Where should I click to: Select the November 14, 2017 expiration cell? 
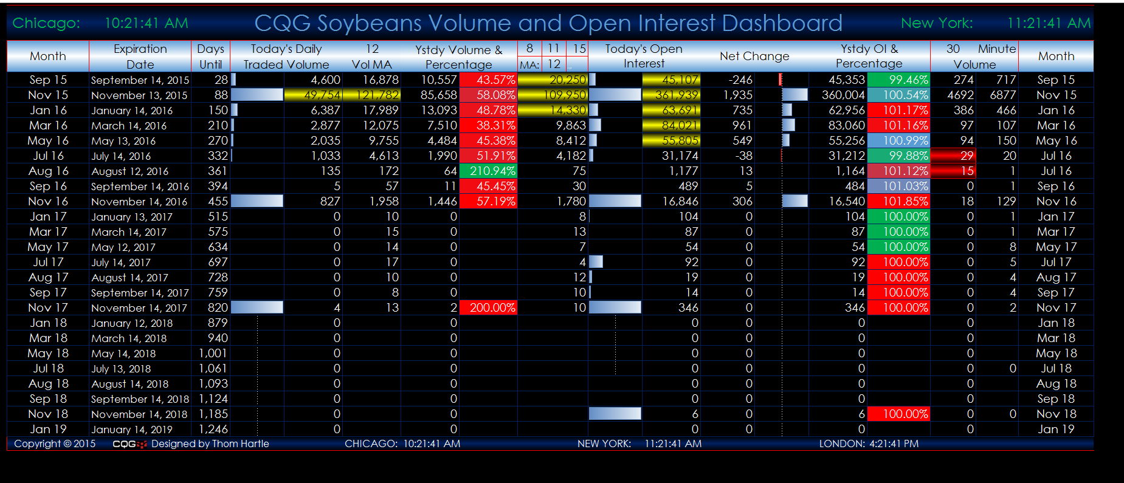click(140, 307)
